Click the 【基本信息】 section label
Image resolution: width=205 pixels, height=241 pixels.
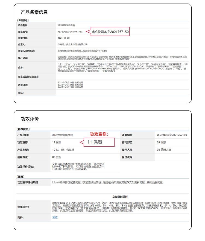[x=23, y=129]
